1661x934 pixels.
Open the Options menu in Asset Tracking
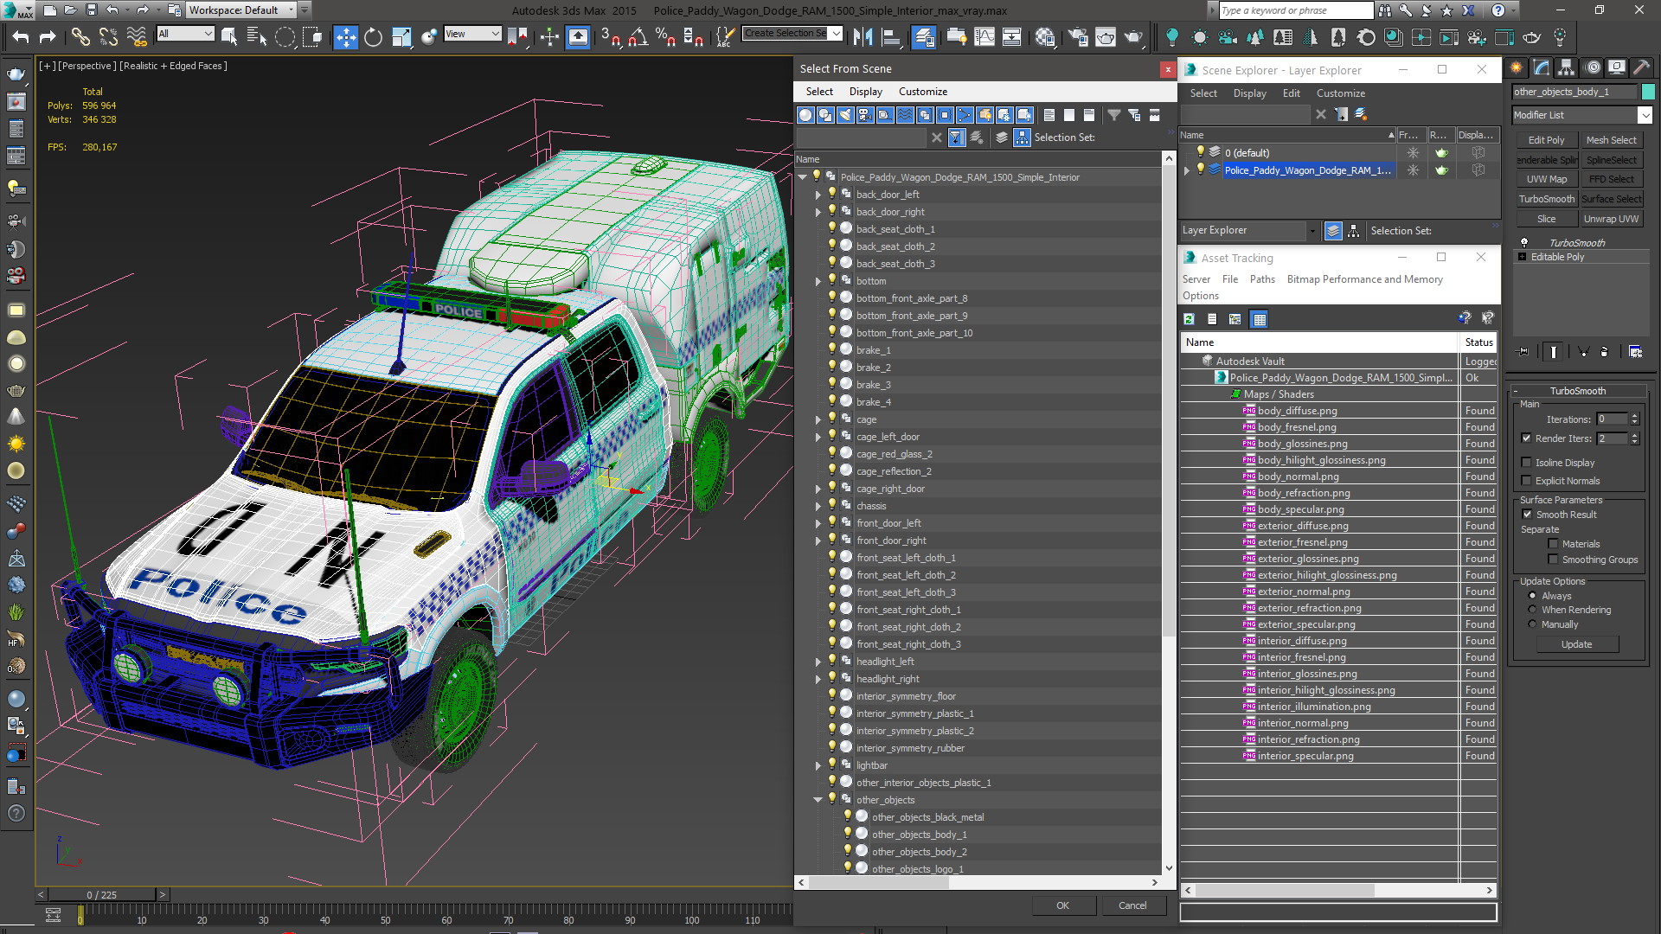tap(1201, 296)
